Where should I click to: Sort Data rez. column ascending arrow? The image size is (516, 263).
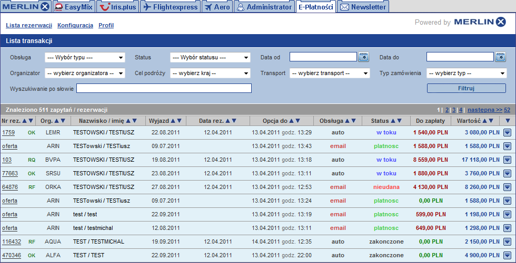coord(227,121)
